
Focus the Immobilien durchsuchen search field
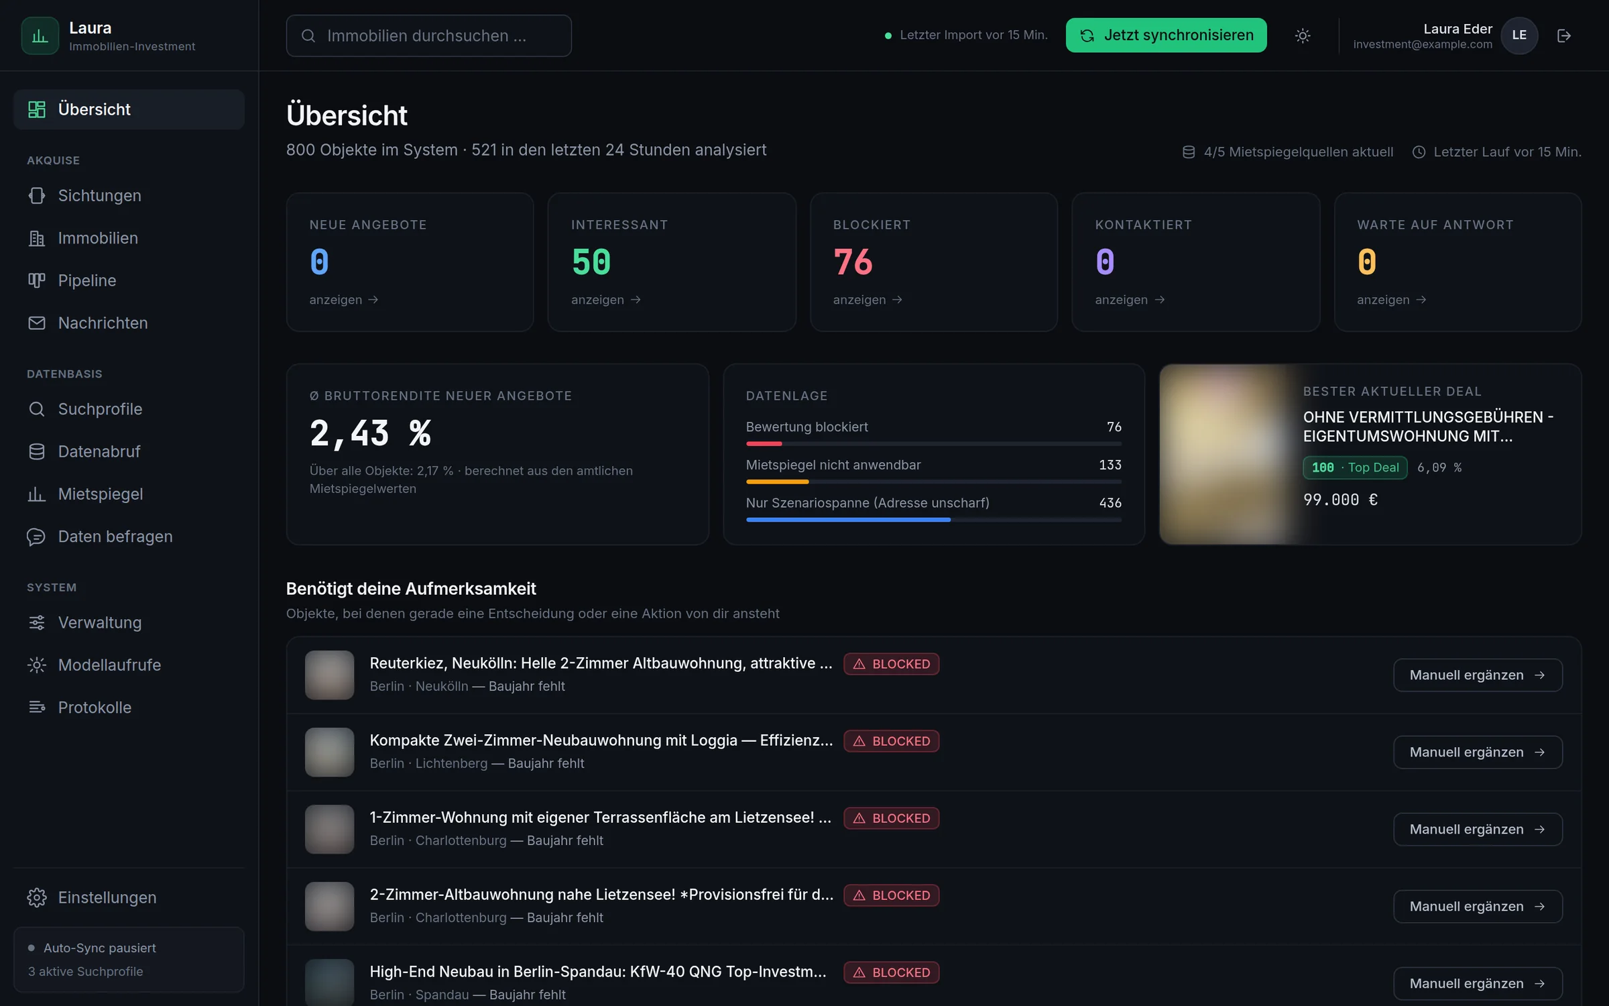pyautogui.click(x=428, y=36)
